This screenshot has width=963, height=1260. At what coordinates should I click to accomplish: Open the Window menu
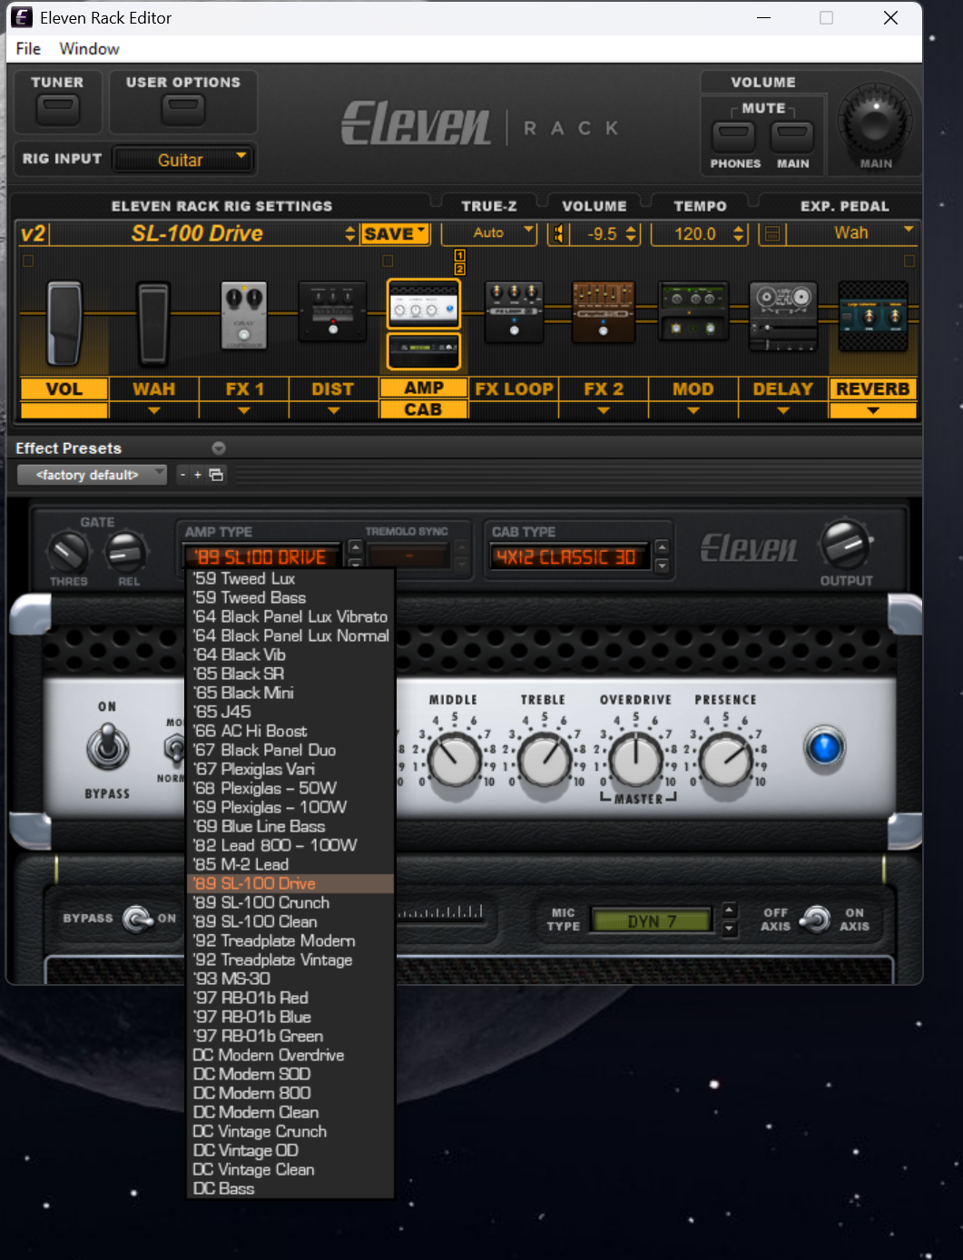pos(89,49)
